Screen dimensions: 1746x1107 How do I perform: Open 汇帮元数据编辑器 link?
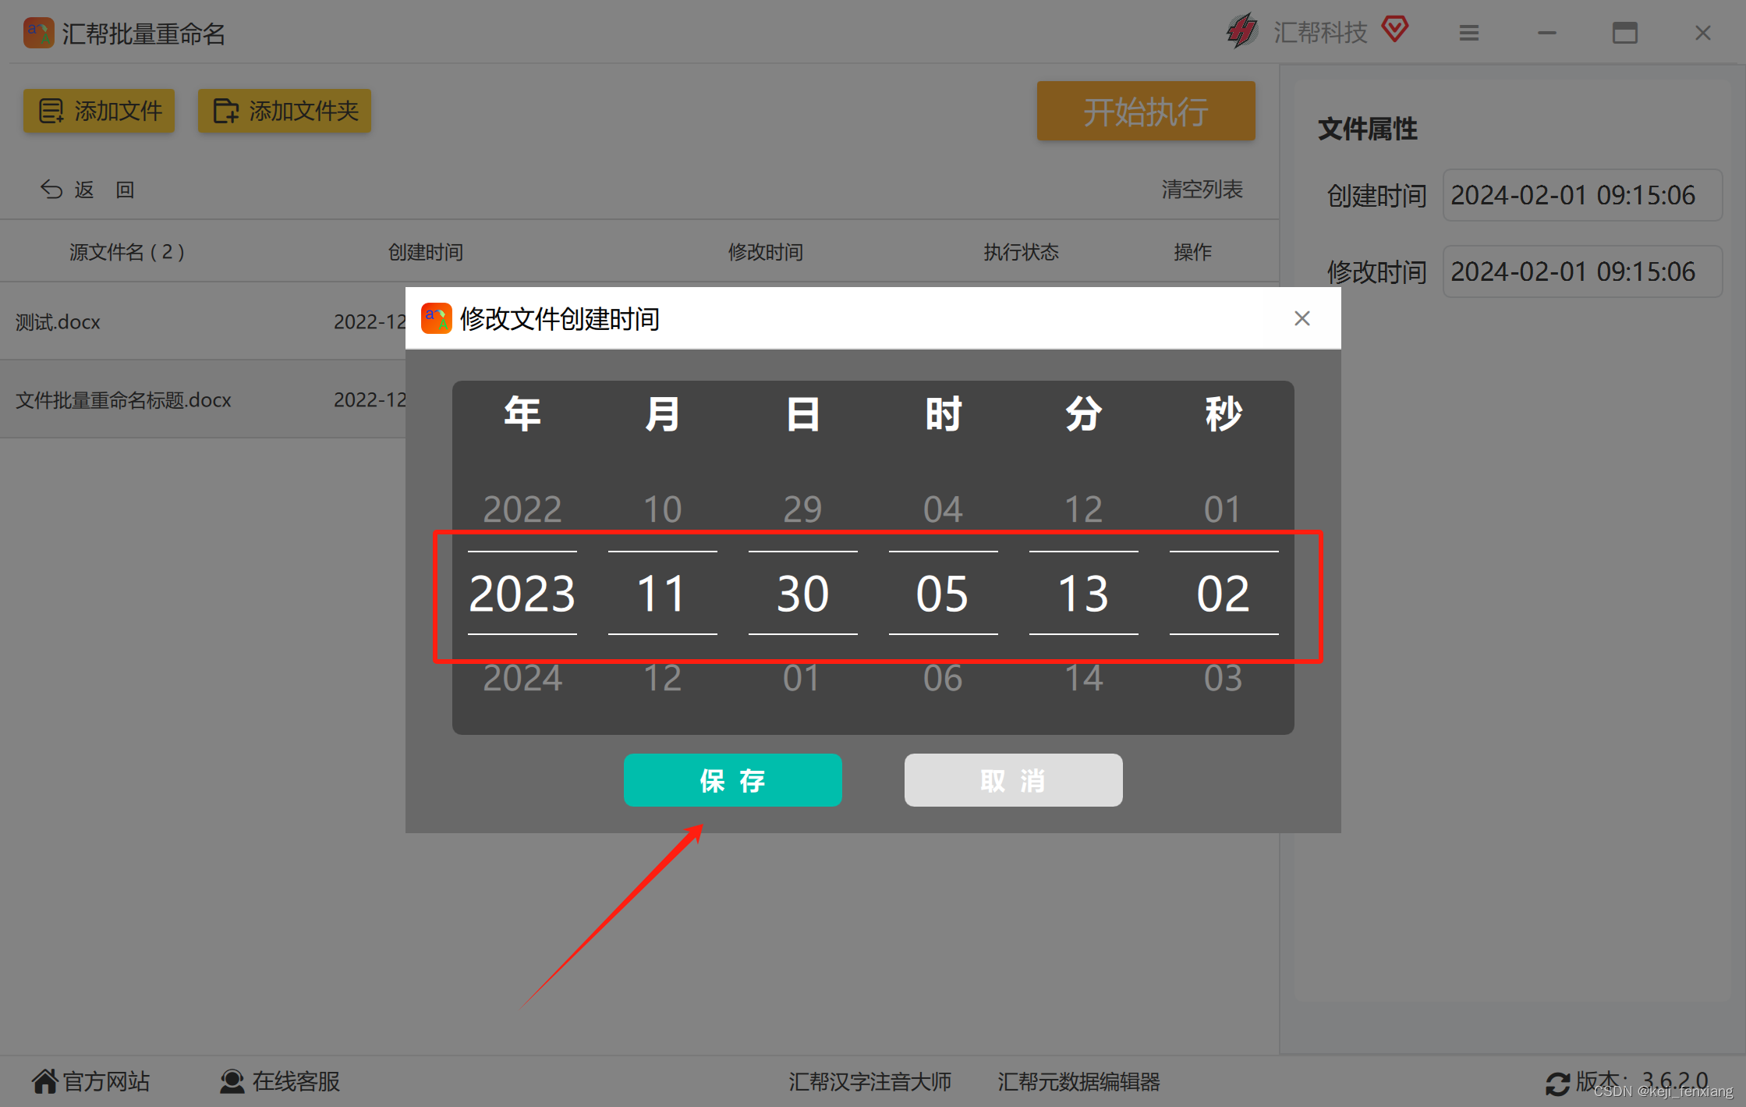1078,1082
